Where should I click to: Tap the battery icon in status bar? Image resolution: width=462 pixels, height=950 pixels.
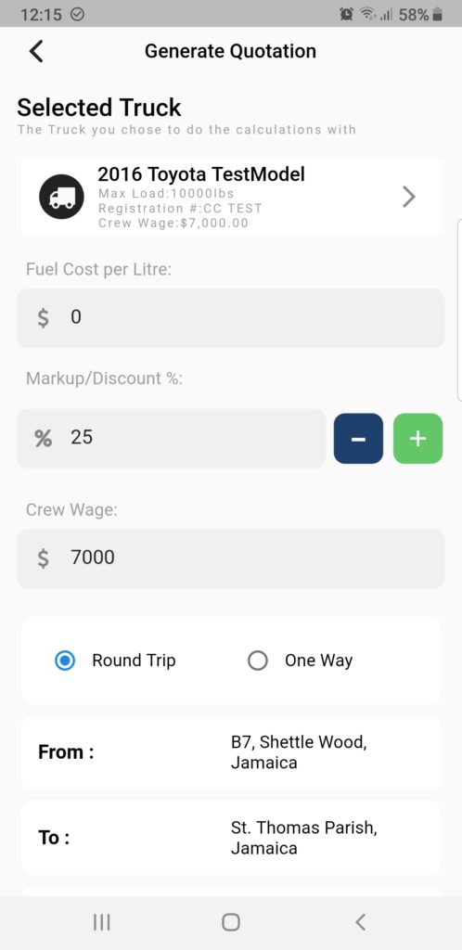pyautogui.click(x=438, y=15)
